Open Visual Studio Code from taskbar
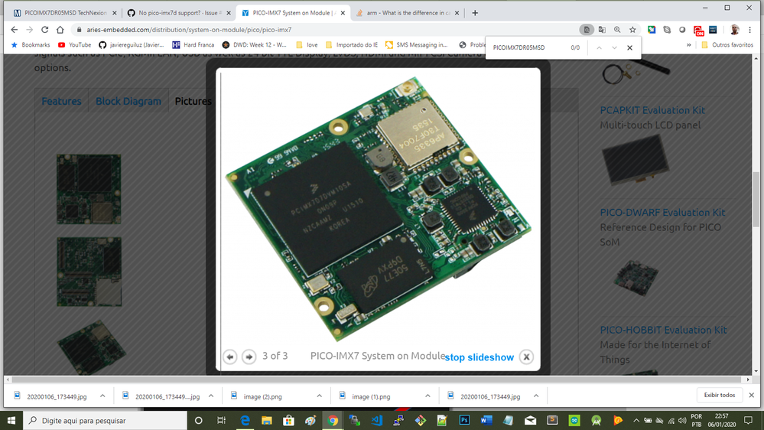 376,420
